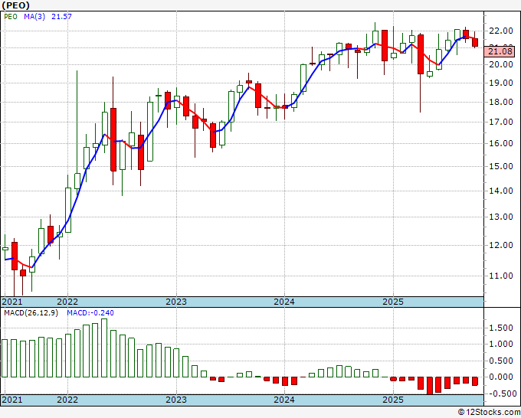Click the 12.00 price axis label
The image size is (521, 418).
coord(501,245)
